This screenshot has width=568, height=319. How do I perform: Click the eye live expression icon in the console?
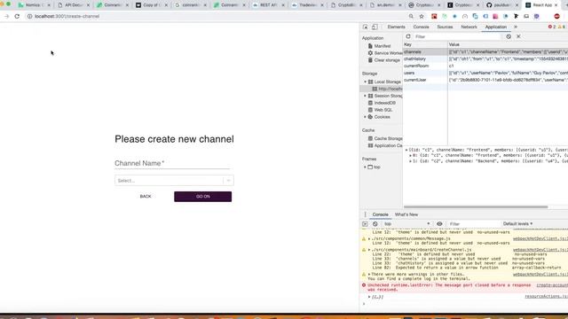point(439,224)
